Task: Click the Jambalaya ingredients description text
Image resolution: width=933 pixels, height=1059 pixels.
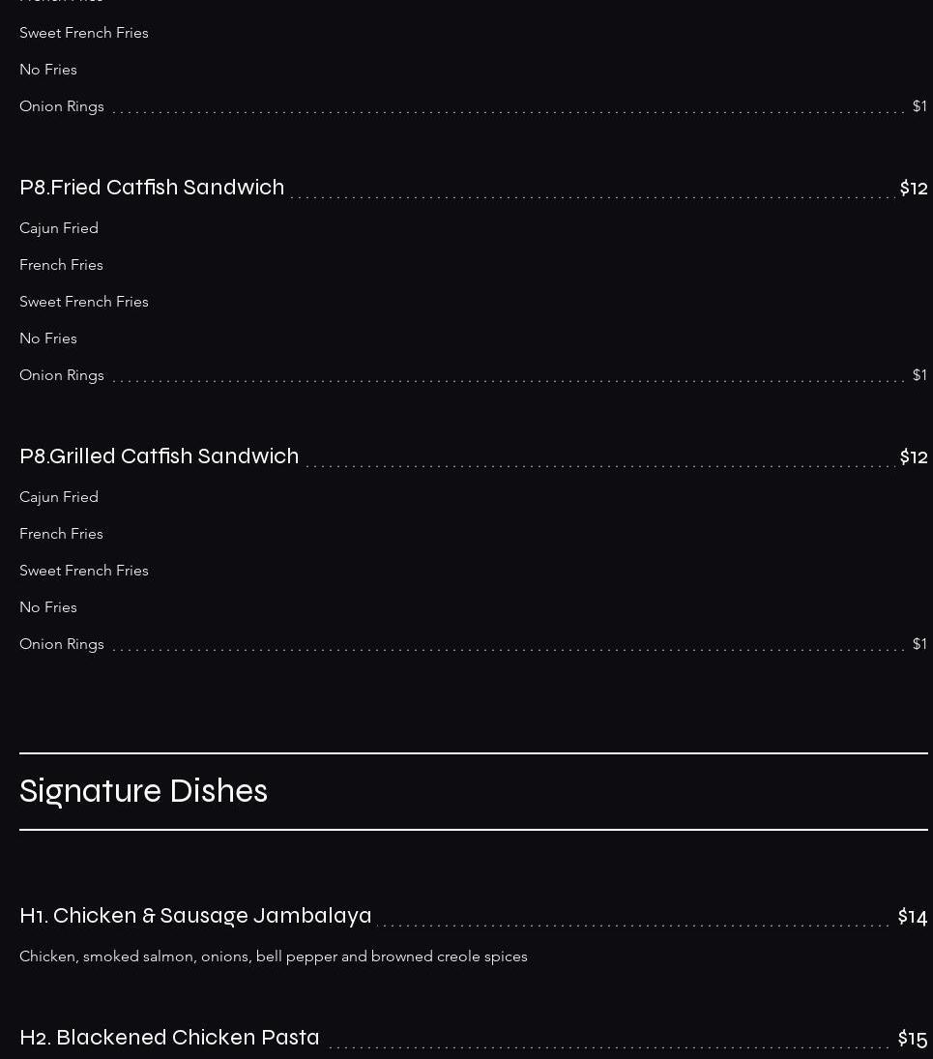Action: point(274,956)
